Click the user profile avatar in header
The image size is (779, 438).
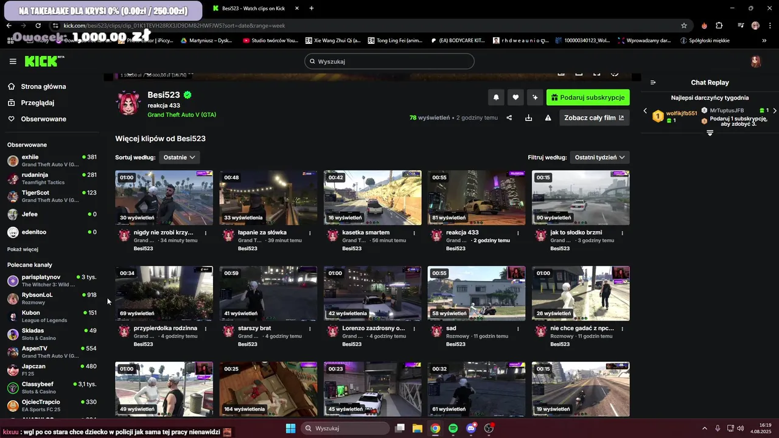tap(756, 61)
